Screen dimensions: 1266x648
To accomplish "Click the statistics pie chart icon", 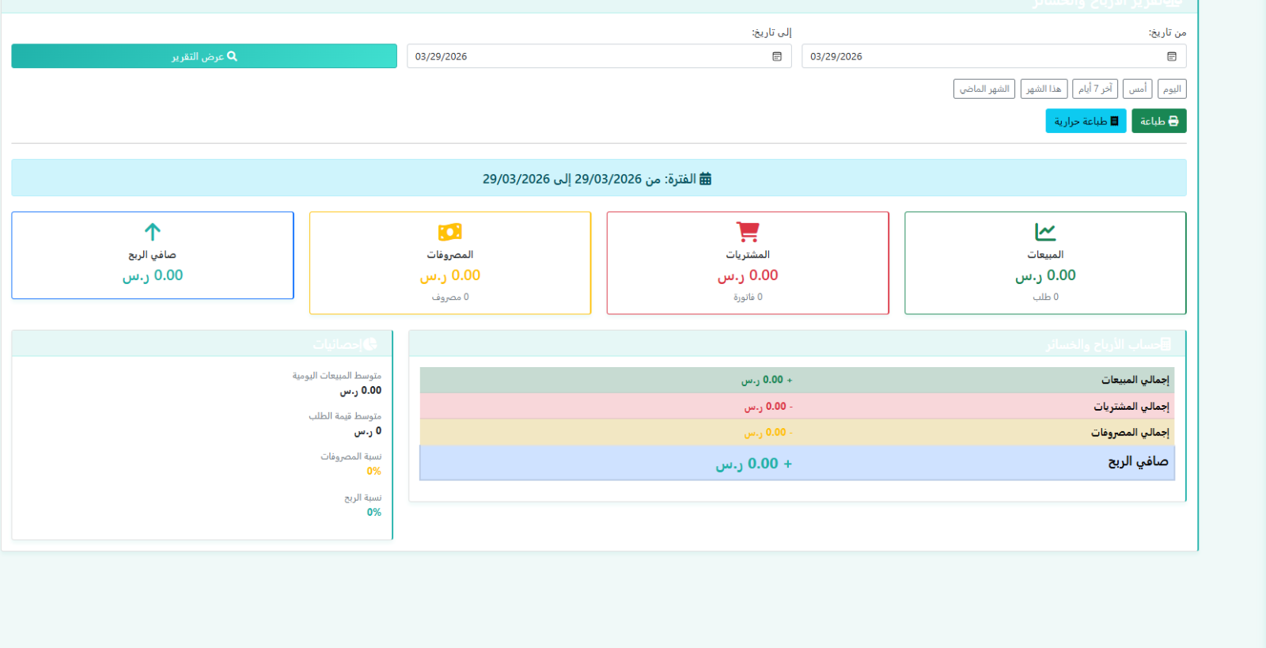I will click(x=370, y=344).
